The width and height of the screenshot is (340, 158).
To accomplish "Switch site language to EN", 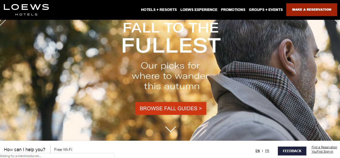I will 258,151.
